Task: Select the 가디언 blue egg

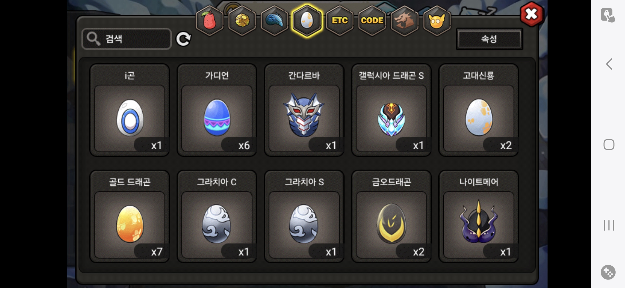Action: point(217,110)
